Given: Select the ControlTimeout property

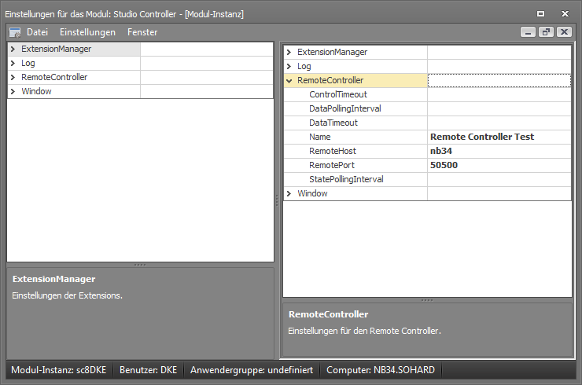Looking at the screenshot, I should coord(338,94).
